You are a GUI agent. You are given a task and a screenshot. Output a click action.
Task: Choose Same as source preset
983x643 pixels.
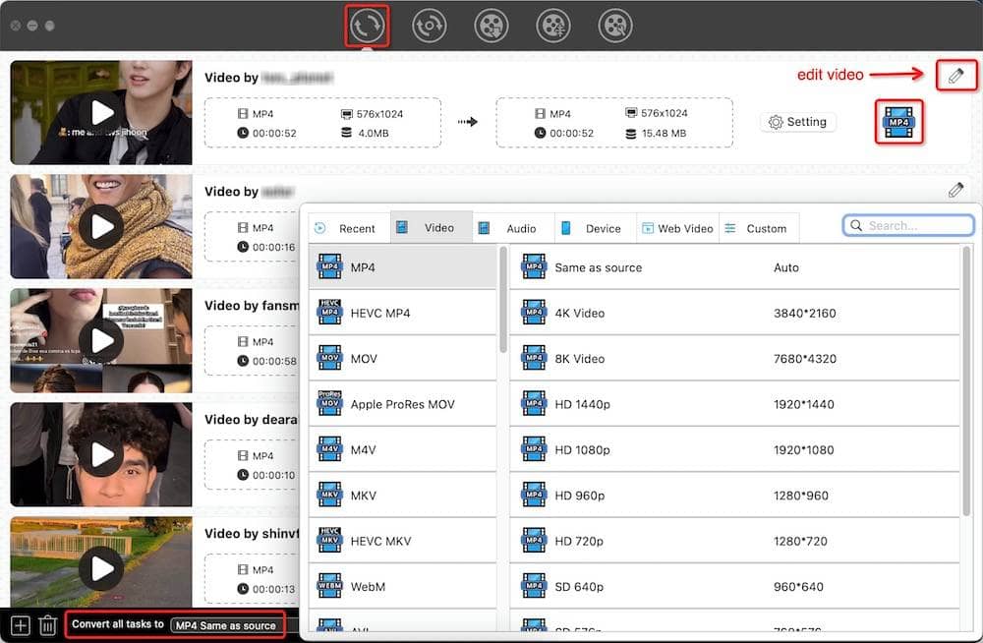[x=734, y=267]
